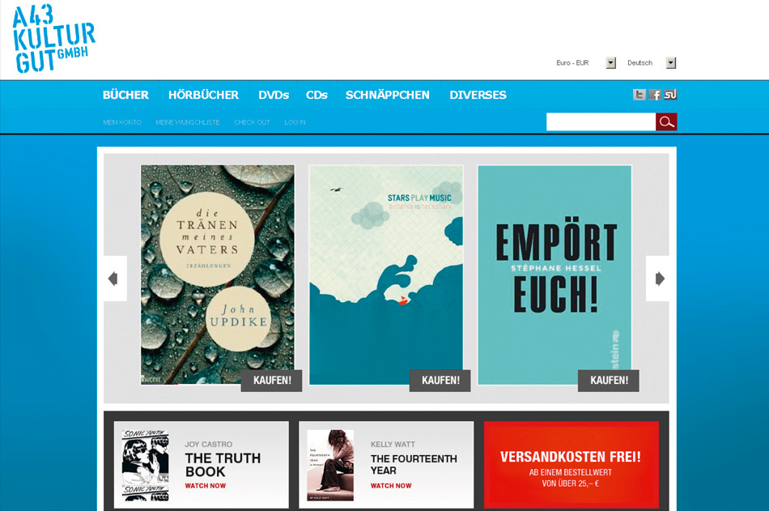
Task: Open the Meine Wunschliste link
Action: (x=188, y=122)
